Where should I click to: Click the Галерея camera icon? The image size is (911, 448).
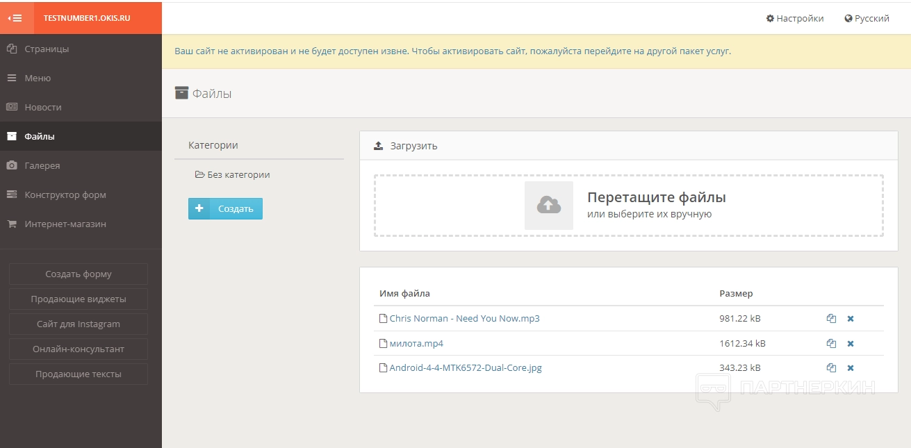pyautogui.click(x=12, y=166)
